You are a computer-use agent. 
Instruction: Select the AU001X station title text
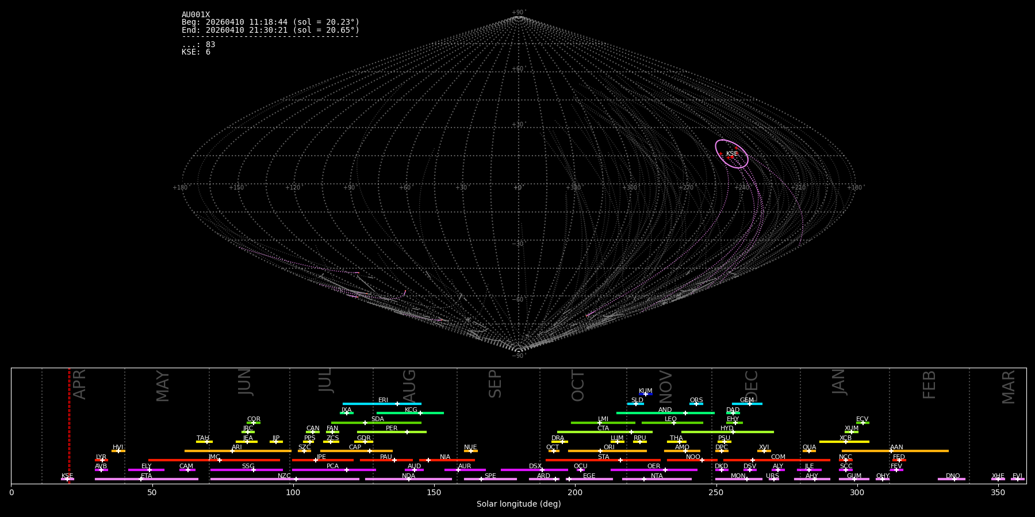pos(195,15)
